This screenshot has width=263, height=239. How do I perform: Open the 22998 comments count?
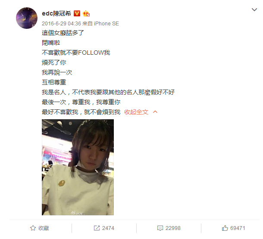coord(173,228)
